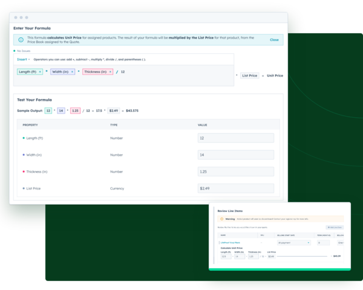Screen dimensions: 363x290
Task: Click the VALUE column header
Action: [x=202, y=125]
